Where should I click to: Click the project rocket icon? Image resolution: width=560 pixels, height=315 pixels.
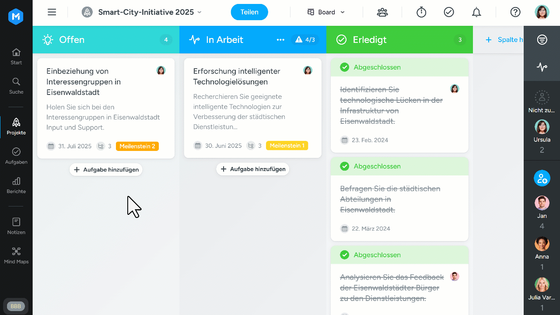[x=87, y=12]
